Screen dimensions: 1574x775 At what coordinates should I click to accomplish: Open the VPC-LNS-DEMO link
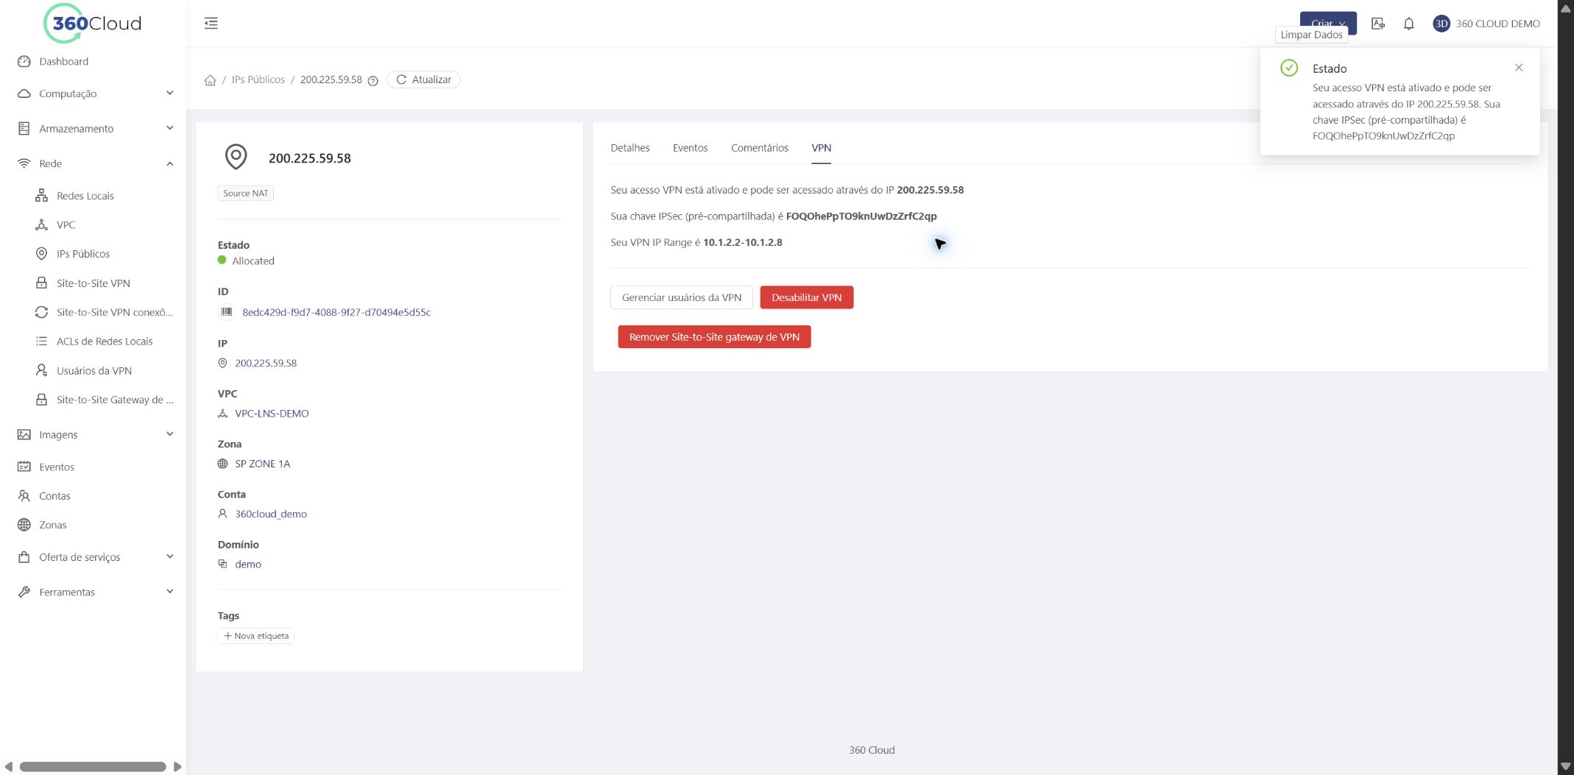(272, 414)
